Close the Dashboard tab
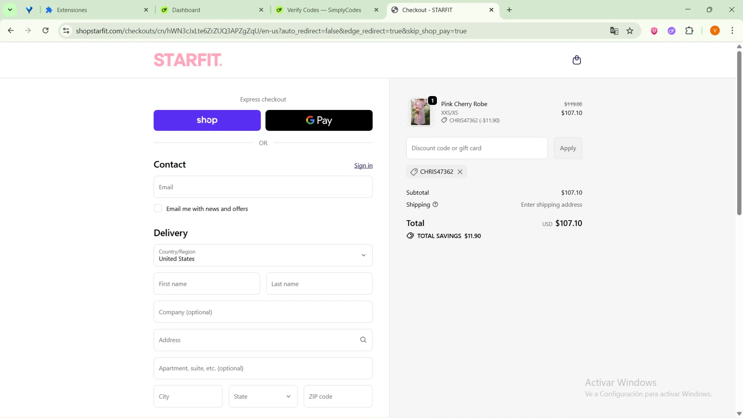 click(x=262, y=10)
